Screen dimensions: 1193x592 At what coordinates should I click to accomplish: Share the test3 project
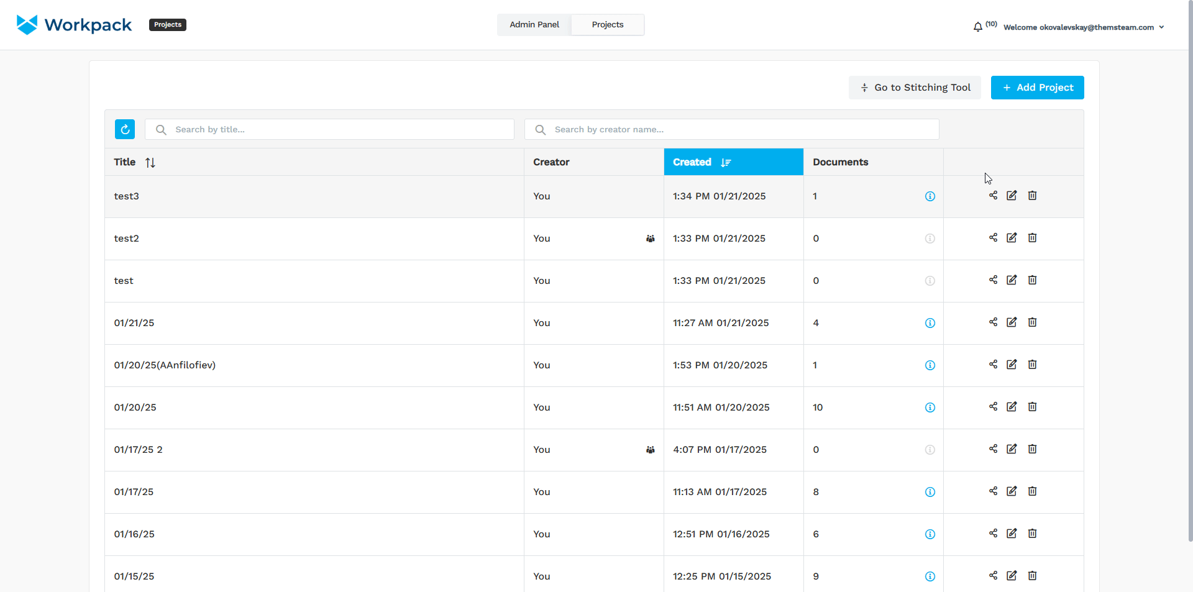pyautogui.click(x=993, y=196)
